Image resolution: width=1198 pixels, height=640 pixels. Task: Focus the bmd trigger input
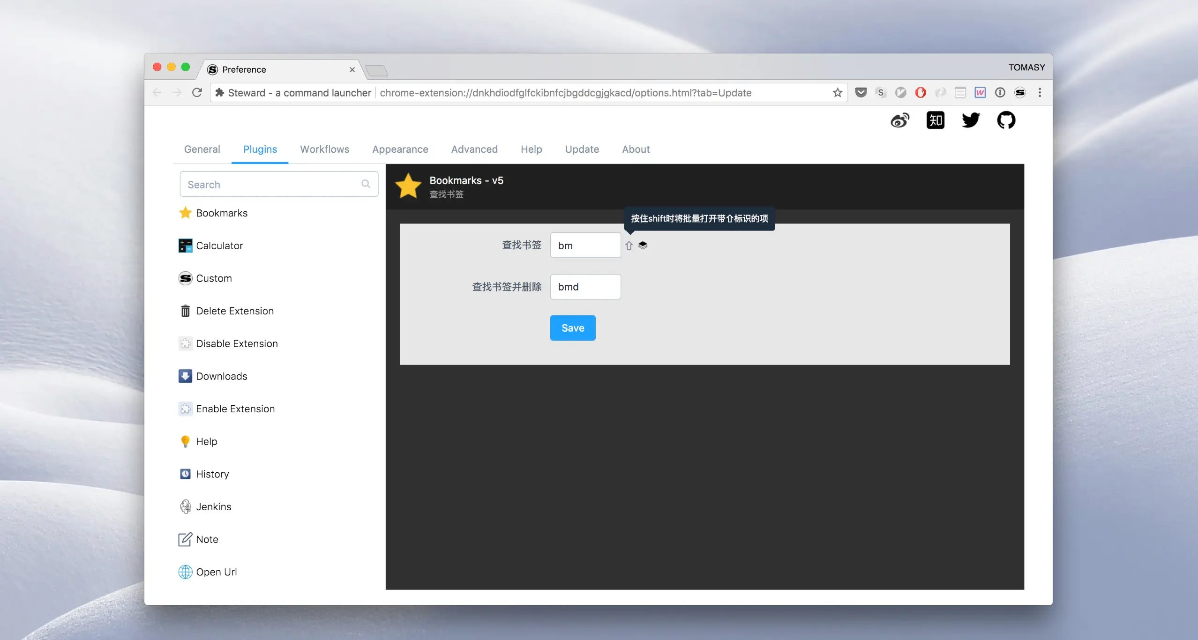(x=585, y=287)
